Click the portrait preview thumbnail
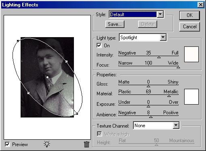The image size is (206, 151). click(x=47, y=77)
